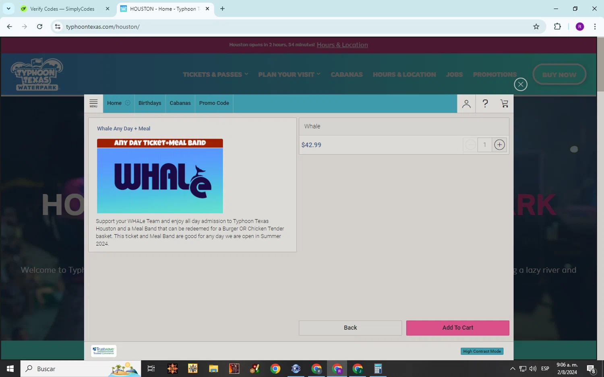Open File Explorer from the taskbar
This screenshot has width=604, height=377.
click(x=213, y=369)
